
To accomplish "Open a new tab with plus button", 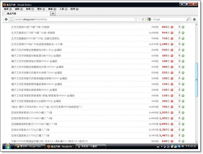I will click(x=53, y=13).
